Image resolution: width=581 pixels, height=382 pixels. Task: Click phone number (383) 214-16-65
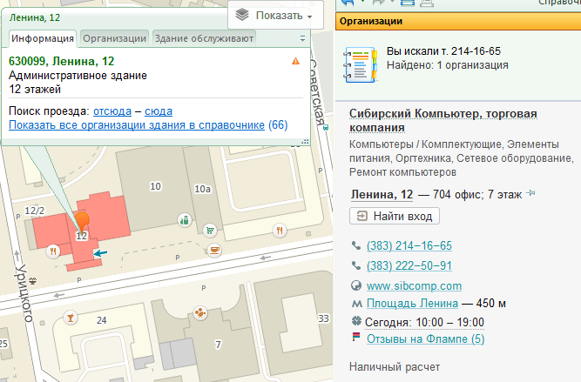[x=409, y=245]
